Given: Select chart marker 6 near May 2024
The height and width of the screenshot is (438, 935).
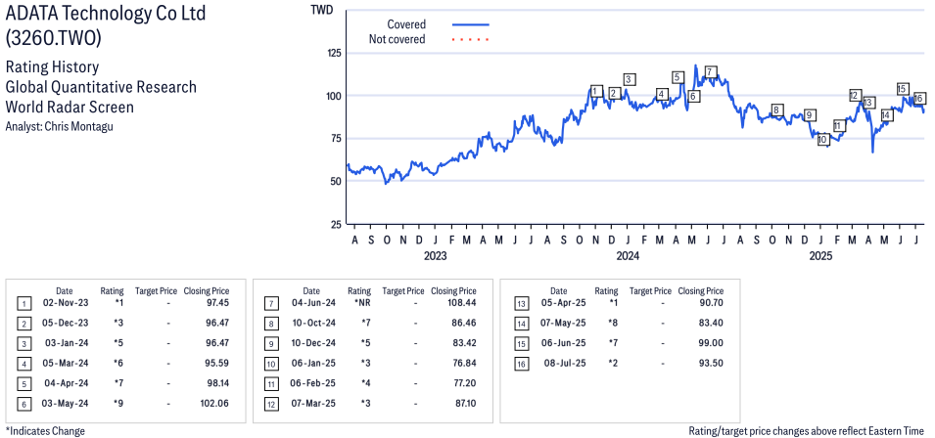Looking at the screenshot, I should pyautogui.click(x=693, y=96).
